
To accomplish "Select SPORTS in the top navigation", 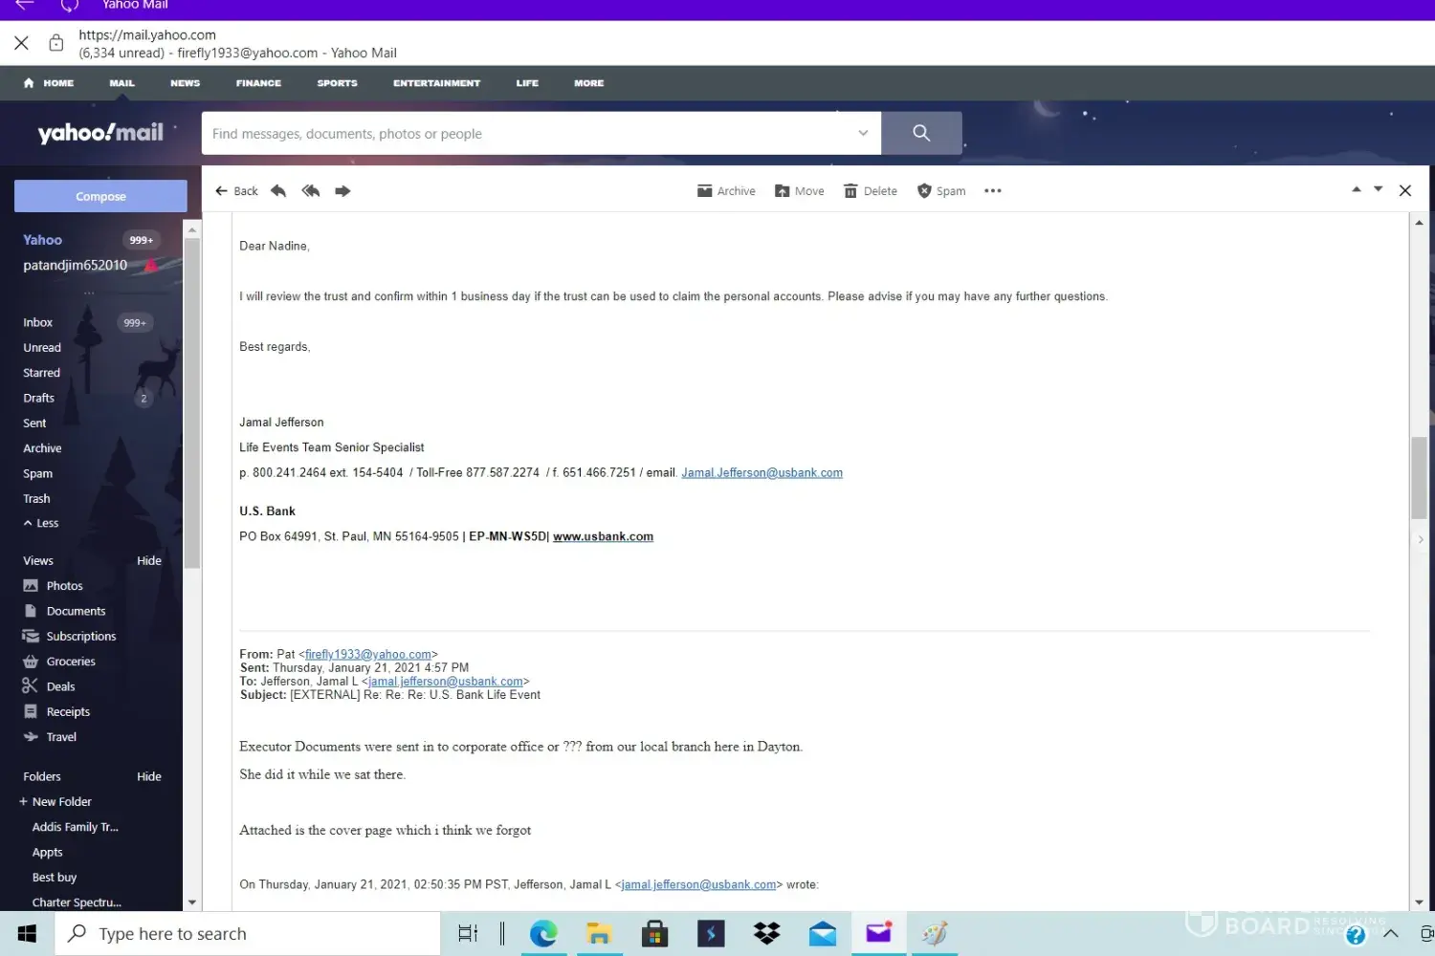I will [x=338, y=83].
